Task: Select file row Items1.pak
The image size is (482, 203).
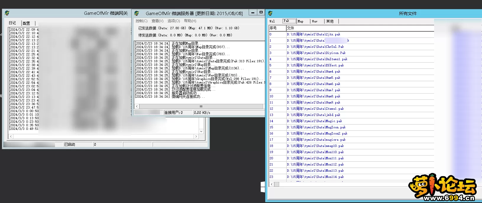Action: point(351,109)
